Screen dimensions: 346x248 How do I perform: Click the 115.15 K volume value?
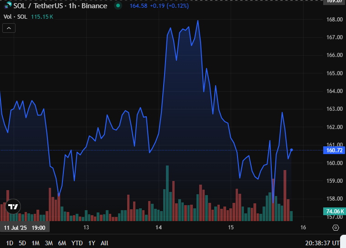(42, 17)
